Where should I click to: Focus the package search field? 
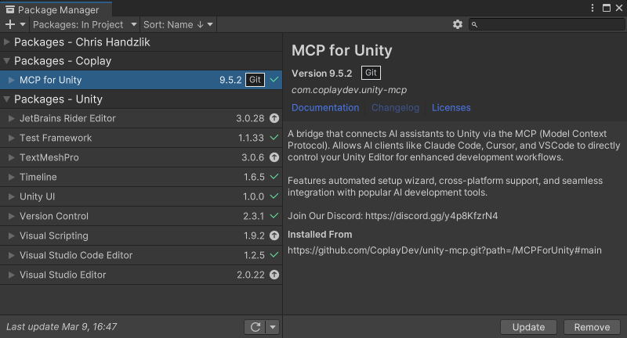tap(547, 24)
